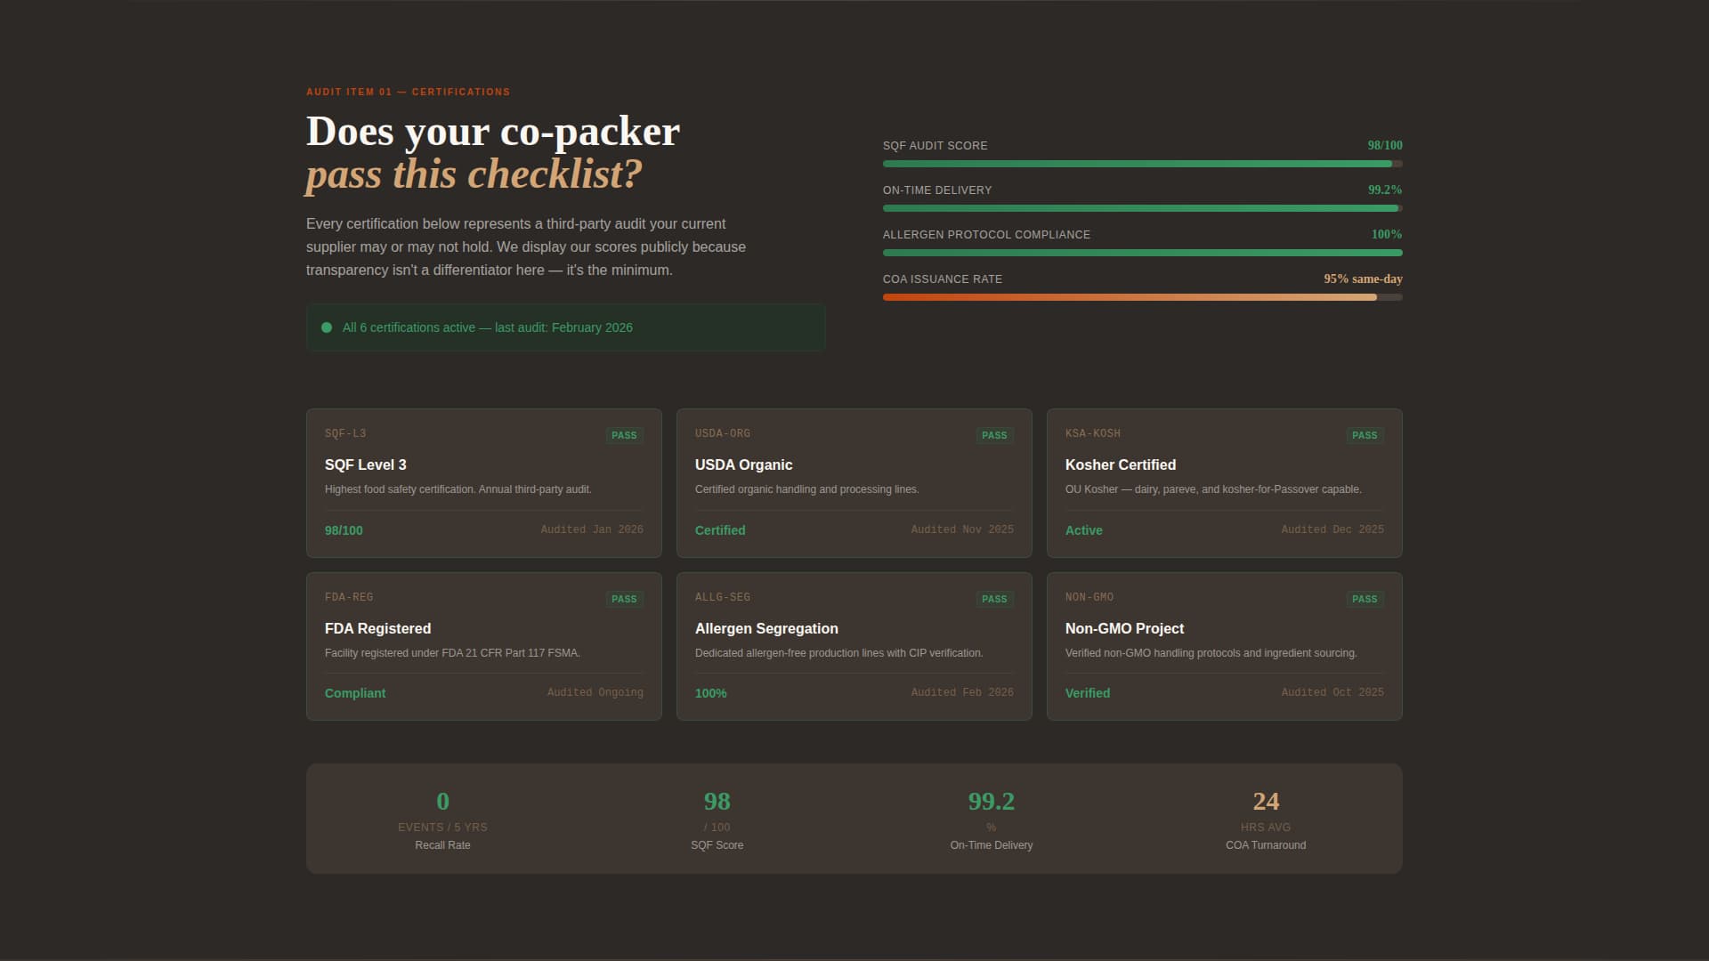
Task: Click the PASS badge on FDA Registered card
Action: (x=624, y=598)
